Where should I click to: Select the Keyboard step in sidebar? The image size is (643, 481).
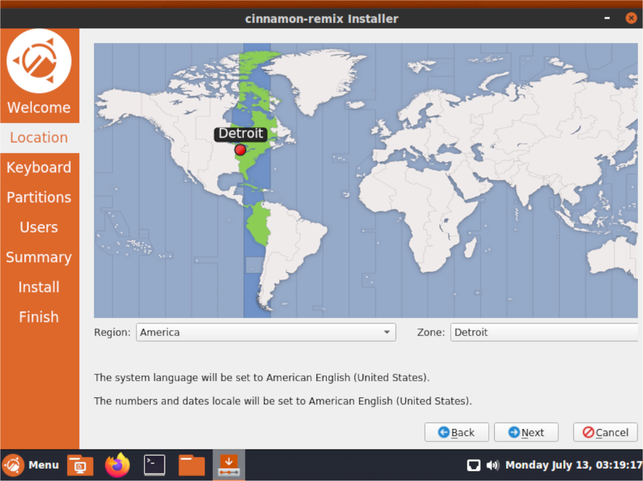[x=39, y=168]
